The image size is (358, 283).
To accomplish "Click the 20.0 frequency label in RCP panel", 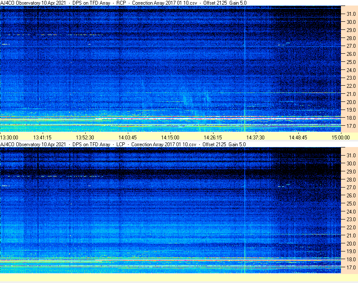I will pyautogui.click(x=351, y=102).
